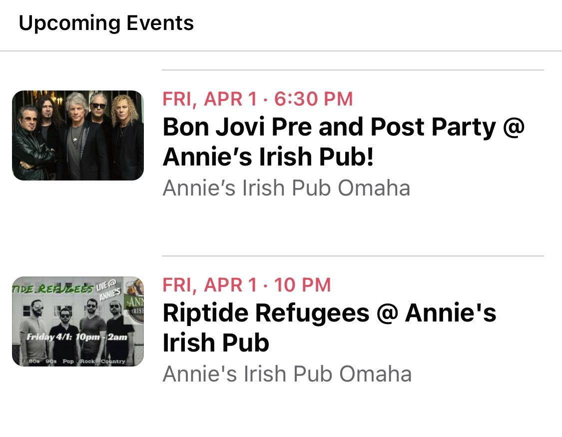
Task: Select venue name under the Bon Jovi event
Action: coord(286,188)
